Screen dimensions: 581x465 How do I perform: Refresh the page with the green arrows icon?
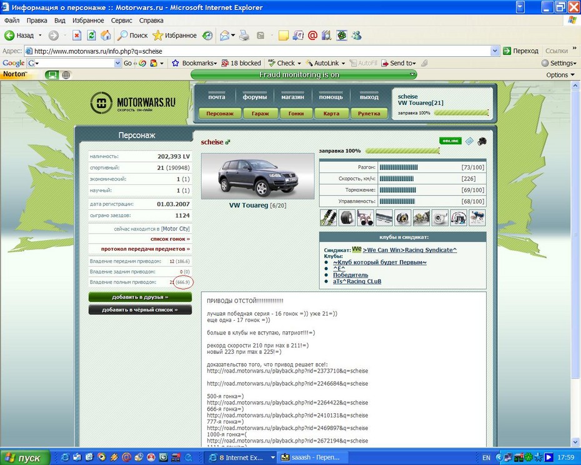tap(91, 36)
